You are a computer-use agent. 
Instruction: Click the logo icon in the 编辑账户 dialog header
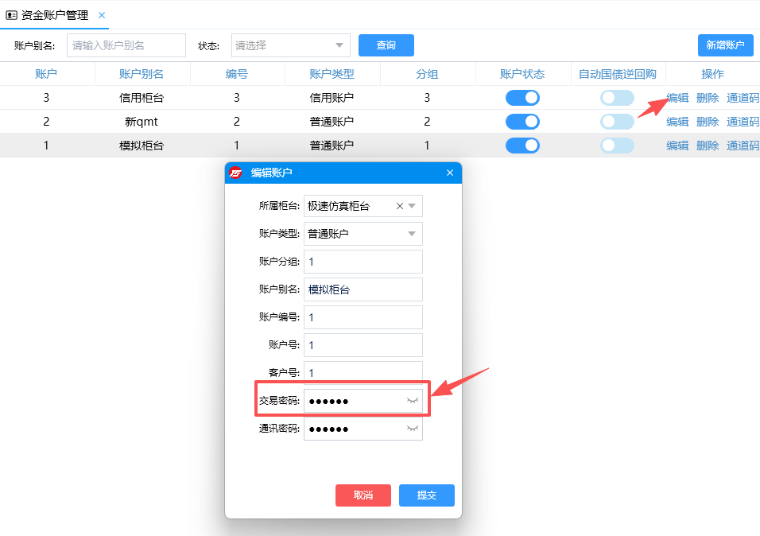pyautogui.click(x=236, y=173)
